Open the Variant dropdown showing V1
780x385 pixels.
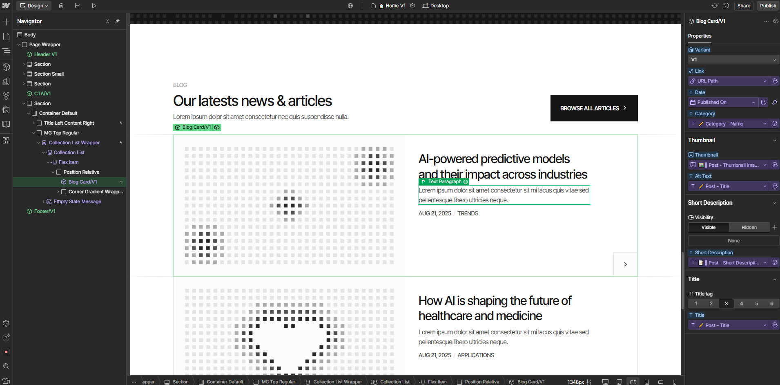point(733,60)
